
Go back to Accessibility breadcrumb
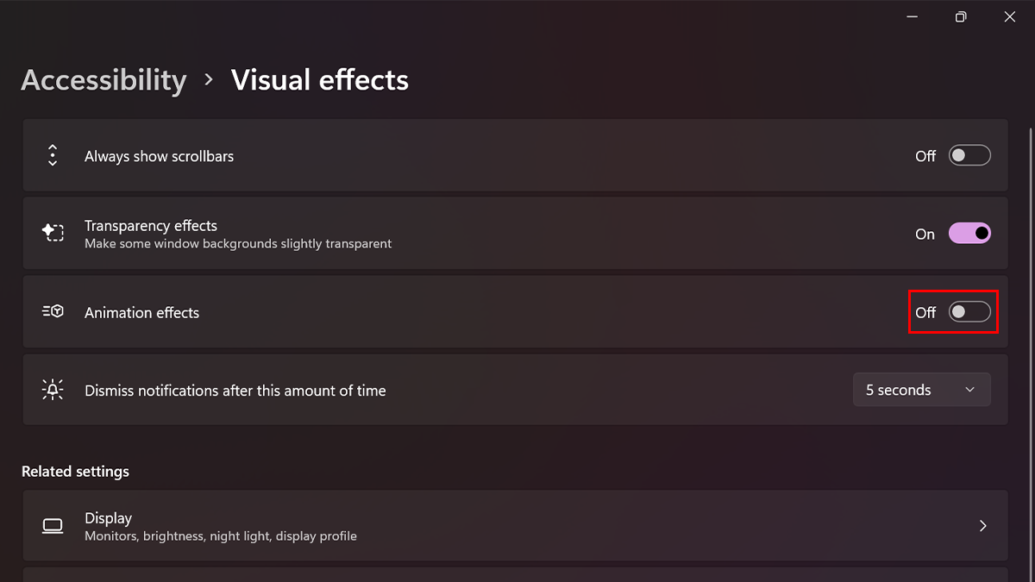(x=103, y=80)
